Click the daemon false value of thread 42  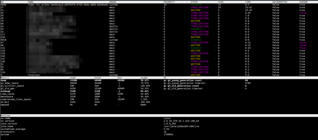(303, 13)
